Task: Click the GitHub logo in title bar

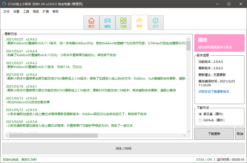Action: point(4,4)
